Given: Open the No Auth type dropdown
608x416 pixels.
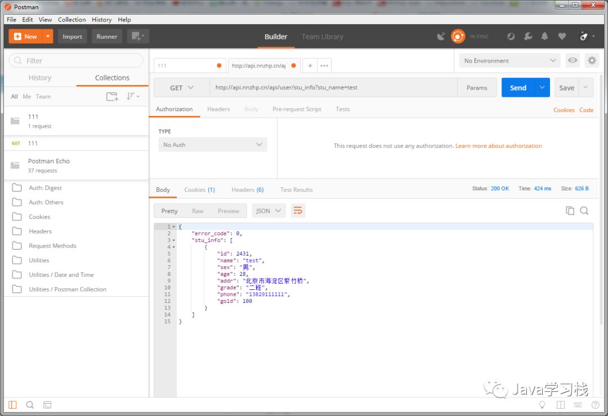Looking at the screenshot, I should [213, 145].
